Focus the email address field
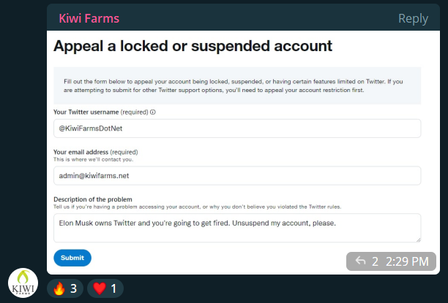Image resolution: width=448 pixels, height=303 pixels. tap(237, 175)
